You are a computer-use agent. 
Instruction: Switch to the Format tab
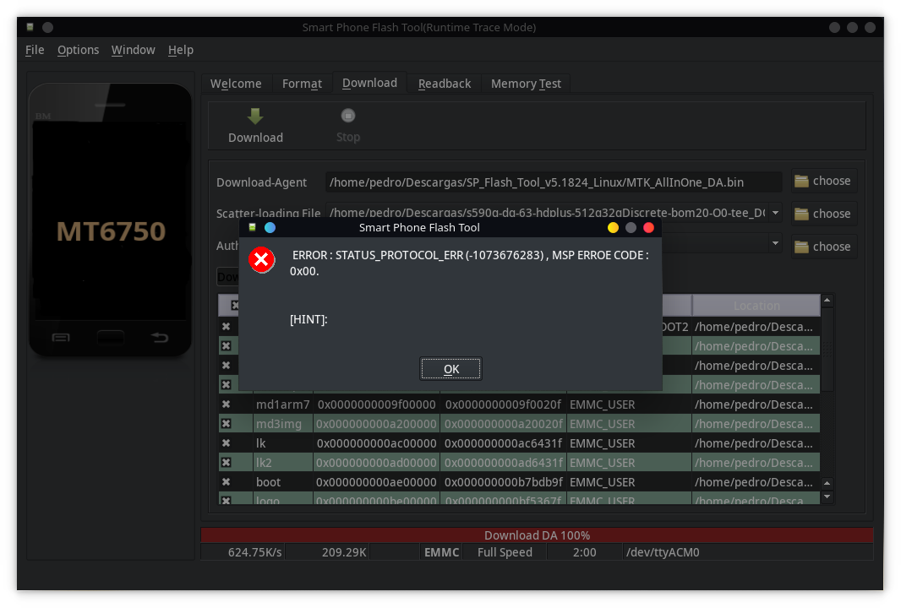303,84
